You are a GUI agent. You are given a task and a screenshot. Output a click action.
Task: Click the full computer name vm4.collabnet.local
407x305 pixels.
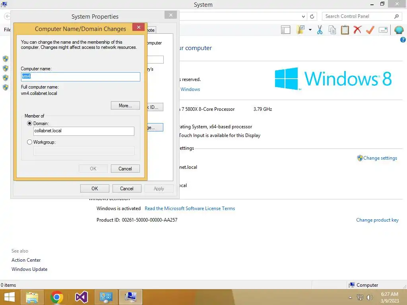pyautogui.click(x=39, y=93)
